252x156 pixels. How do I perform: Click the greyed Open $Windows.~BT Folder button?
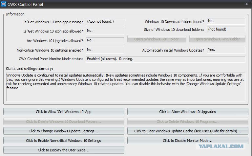(x=157, y=39)
